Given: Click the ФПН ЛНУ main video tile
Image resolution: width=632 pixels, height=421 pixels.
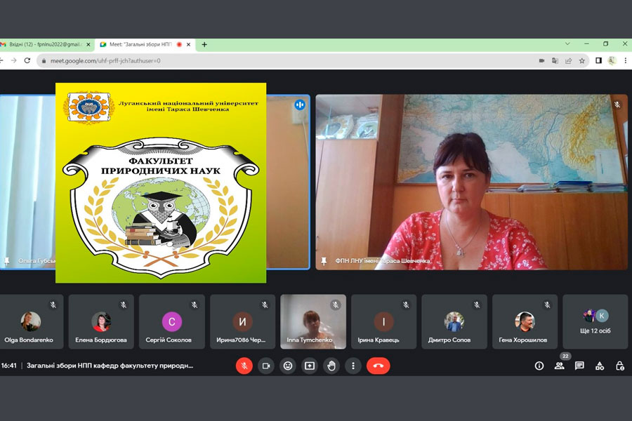Looking at the screenshot, I should pyautogui.click(x=472, y=182).
